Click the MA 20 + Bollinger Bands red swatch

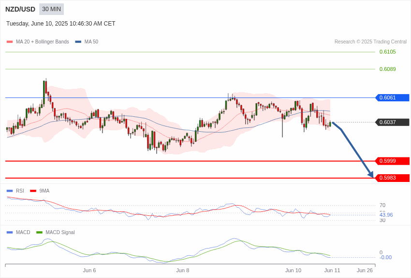(10, 42)
